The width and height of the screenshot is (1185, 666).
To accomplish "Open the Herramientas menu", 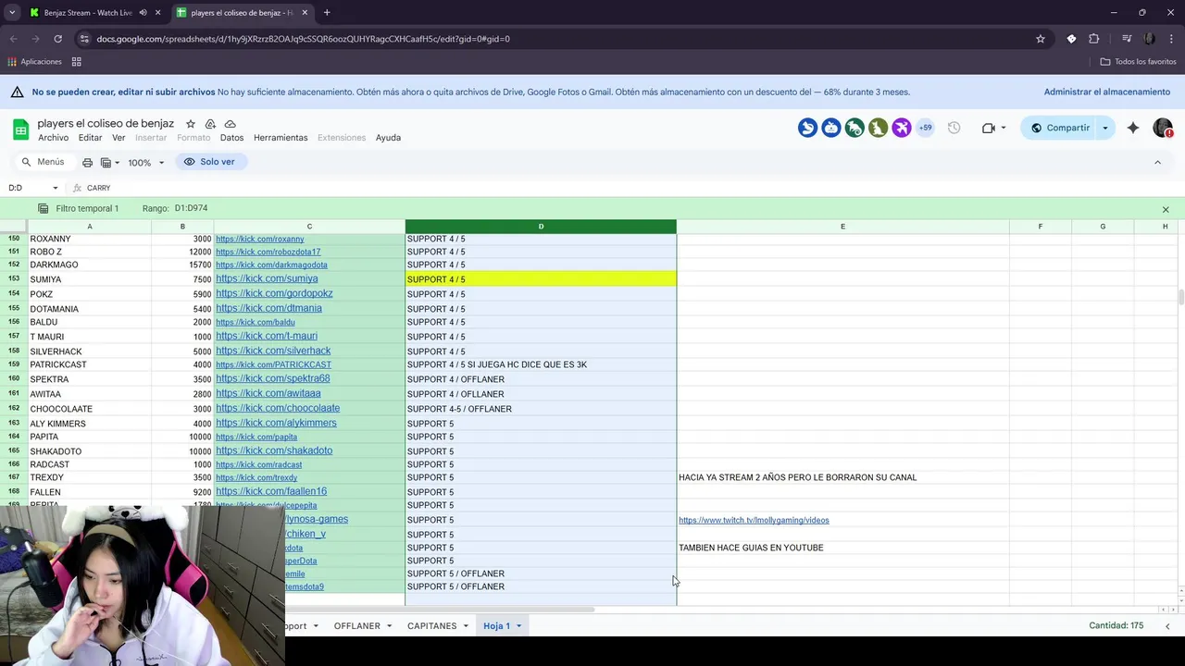I will [281, 138].
